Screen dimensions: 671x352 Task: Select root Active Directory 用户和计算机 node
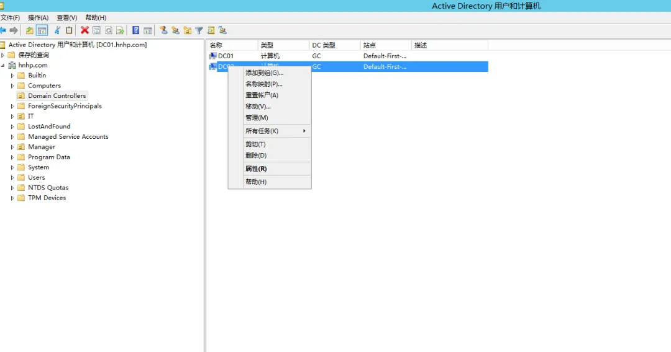(78, 45)
